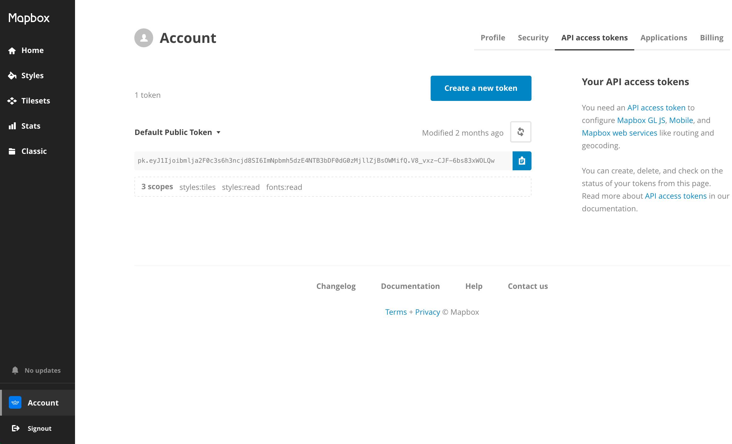Open Styles via the paint bucket icon
This screenshot has height=444, width=732.
(12, 76)
